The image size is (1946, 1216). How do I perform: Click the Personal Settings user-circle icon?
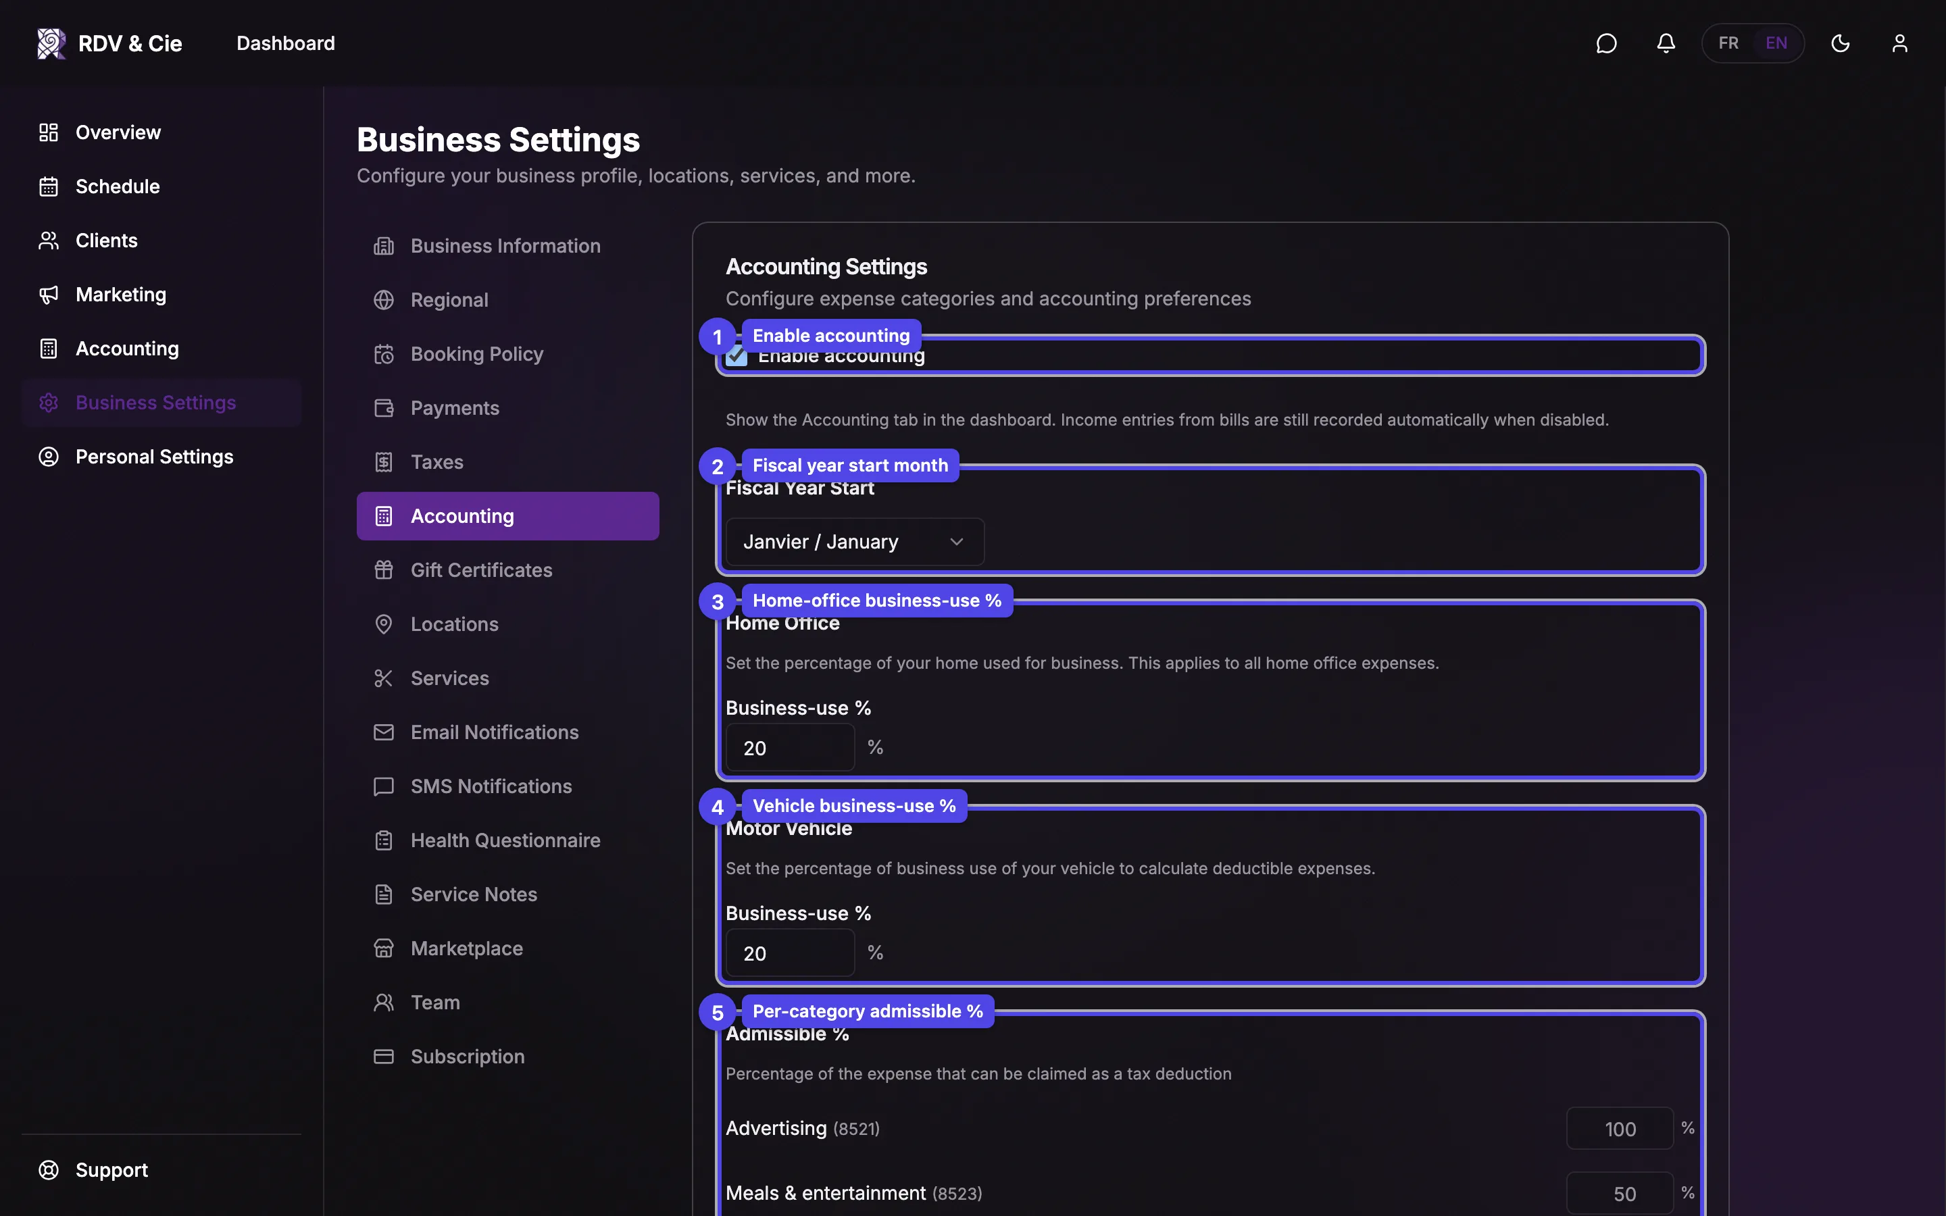point(48,457)
